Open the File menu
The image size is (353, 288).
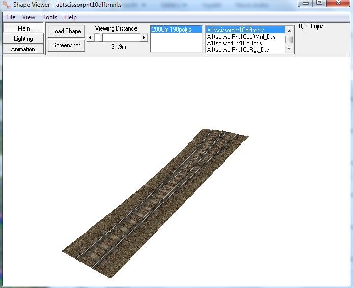coord(11,17)
